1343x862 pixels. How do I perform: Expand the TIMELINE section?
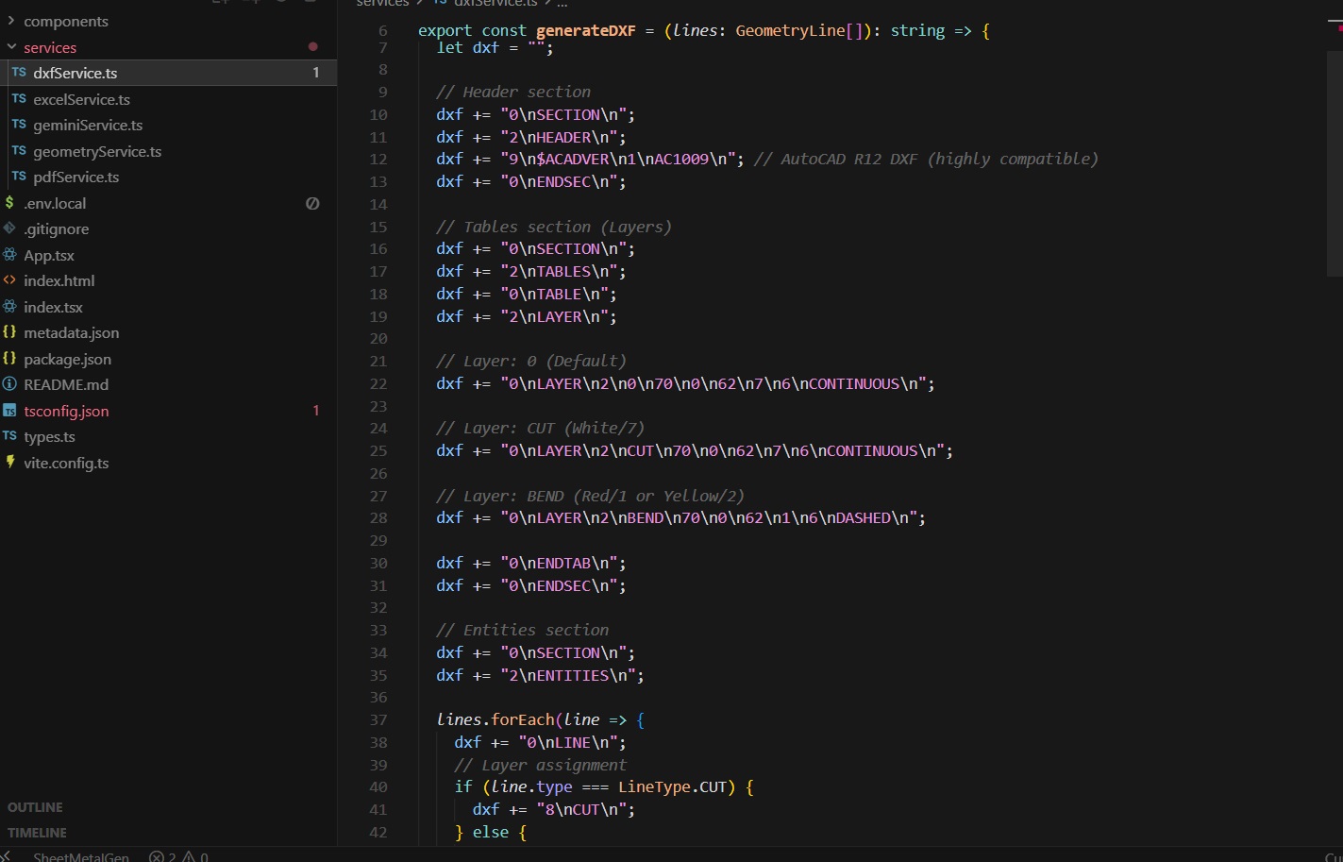[x=38, y=833]
